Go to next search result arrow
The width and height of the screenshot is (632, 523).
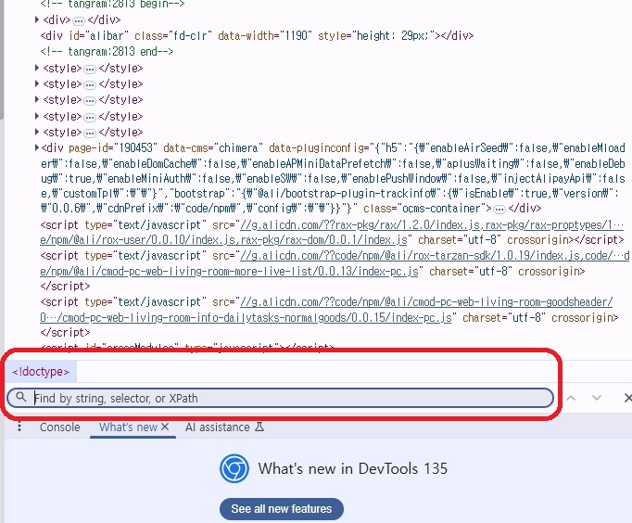coord(597,398)
